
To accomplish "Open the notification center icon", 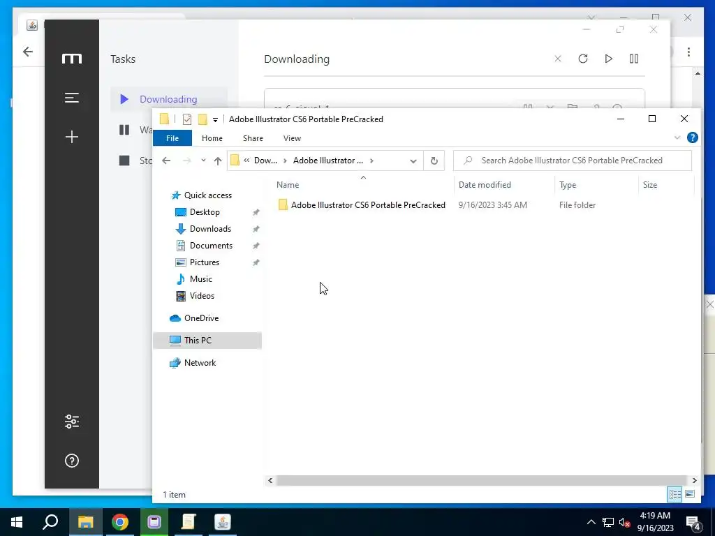I will [x=693, y=523].
